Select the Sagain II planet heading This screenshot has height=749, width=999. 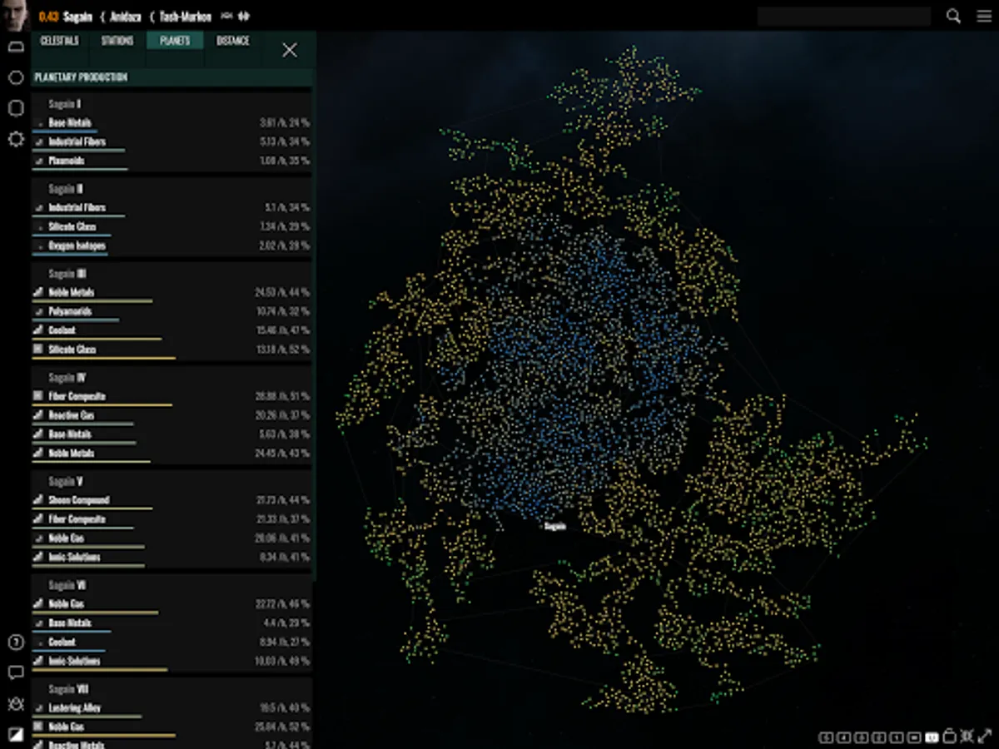coord(66,189)
